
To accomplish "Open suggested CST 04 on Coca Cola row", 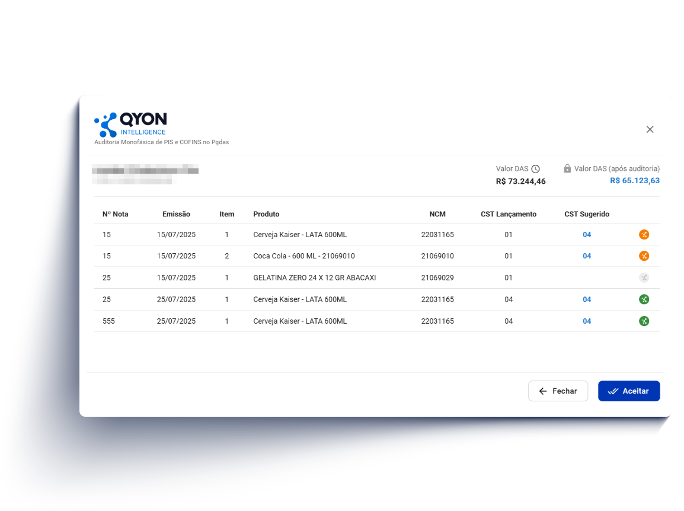I will tap(587, 256).
